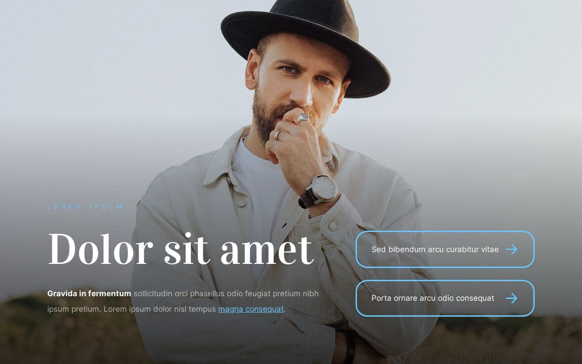This screenshot has height=364, width=582.
Task: Click the Dolor sit amet heading
Action: [181, 248]
